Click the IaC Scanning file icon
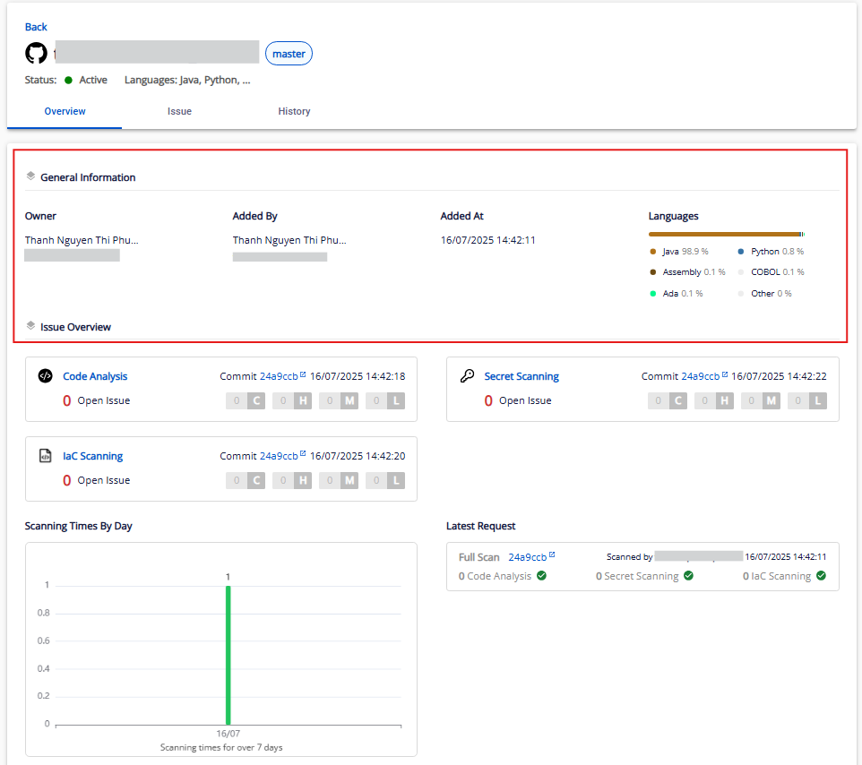Image resolution: width=862 pixels, height=765 pixels. coord(45,456)
